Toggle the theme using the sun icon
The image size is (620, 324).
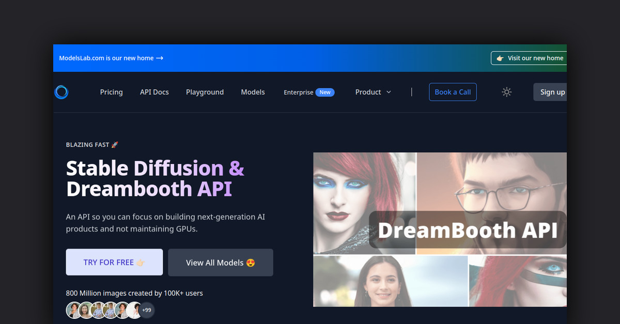click(x=506, y=92)
